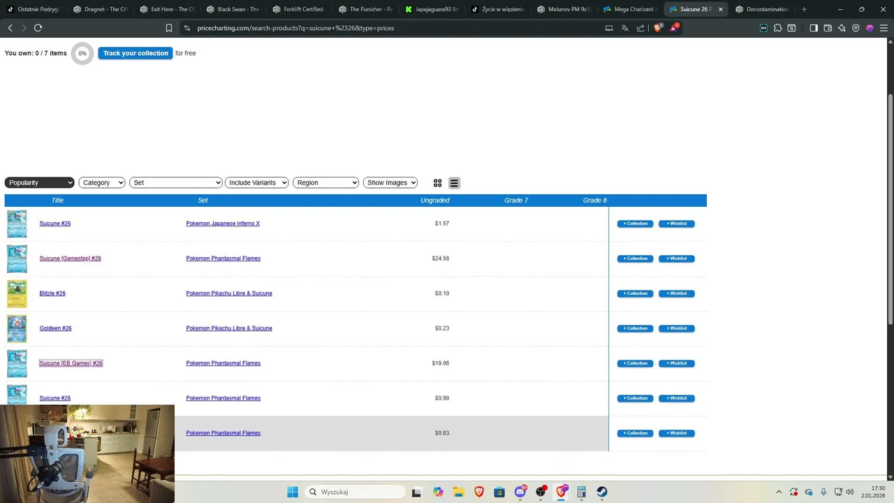Open Pokemon Japanese Inferno X set link
This screenshot has height=503, width=894.
223,224
